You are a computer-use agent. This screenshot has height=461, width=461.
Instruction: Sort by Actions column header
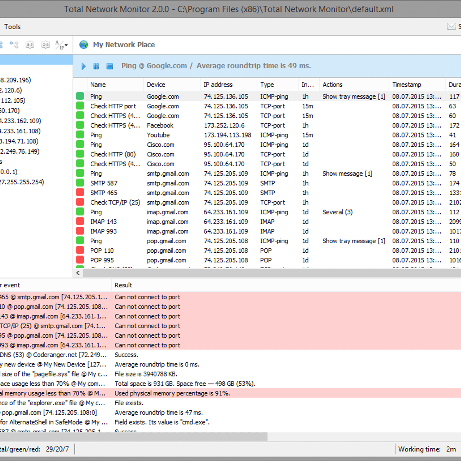353,85
